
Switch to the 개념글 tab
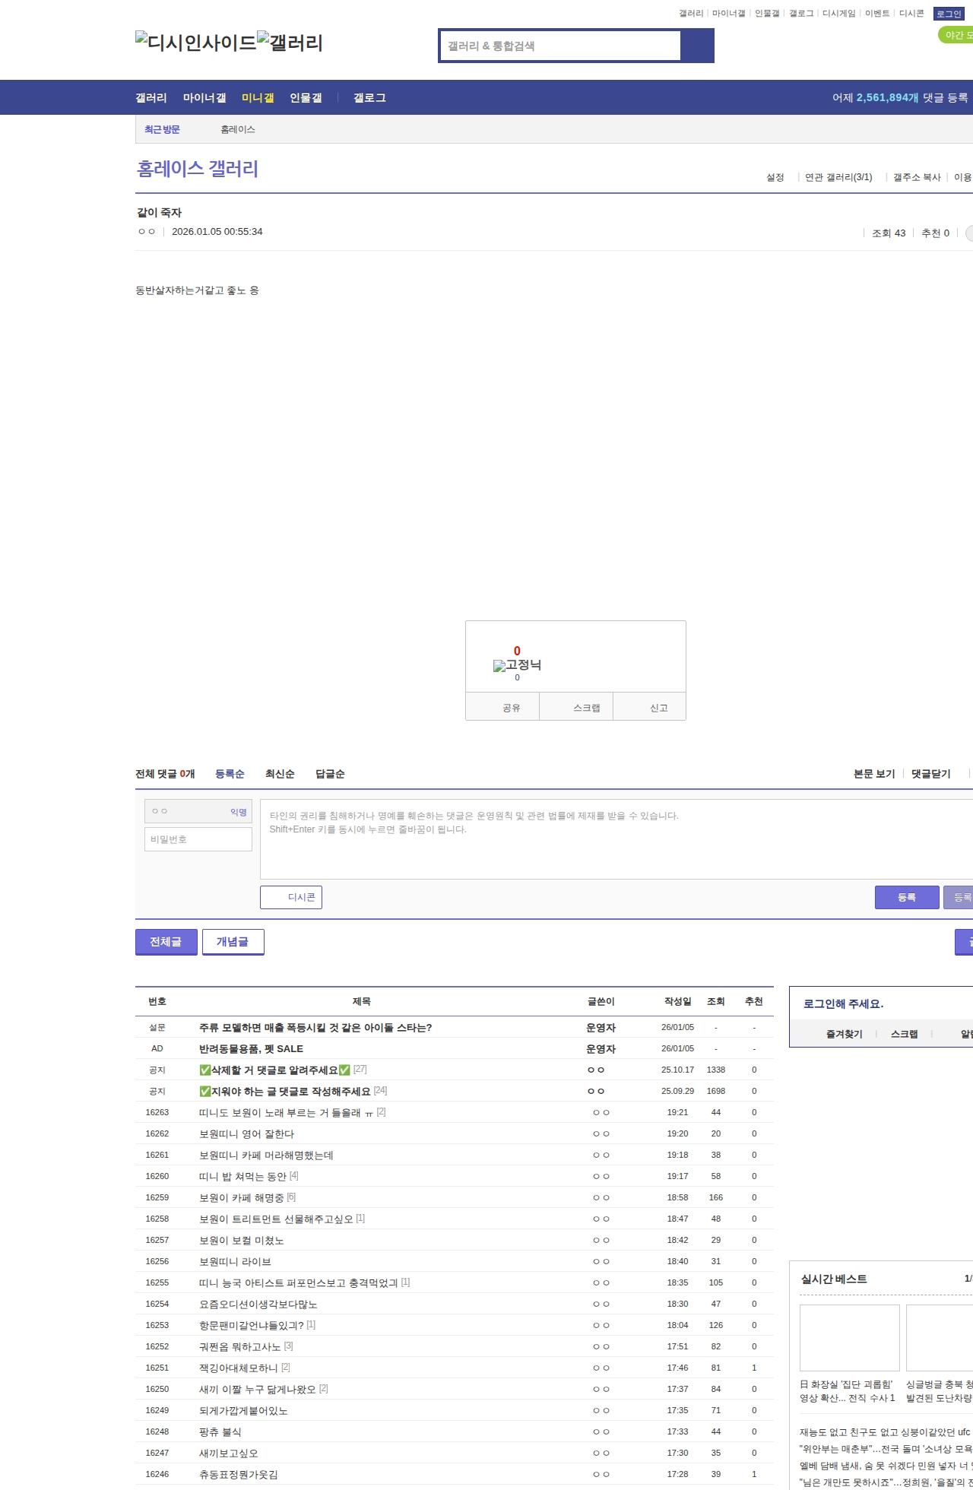pyautogui.click(x=233, y=941)
